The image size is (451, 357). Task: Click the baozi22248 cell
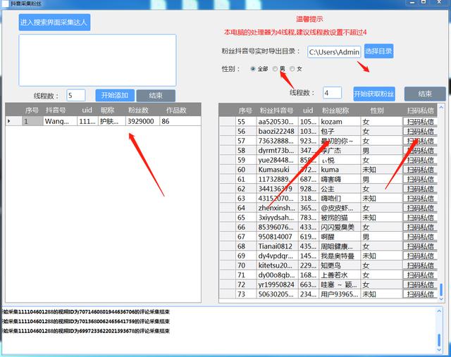click(277, 132)
